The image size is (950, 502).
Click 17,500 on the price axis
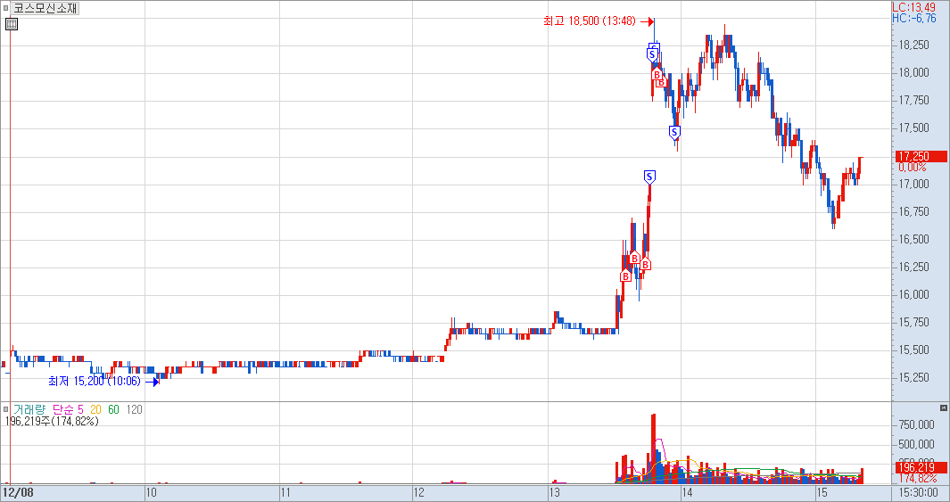913,128
